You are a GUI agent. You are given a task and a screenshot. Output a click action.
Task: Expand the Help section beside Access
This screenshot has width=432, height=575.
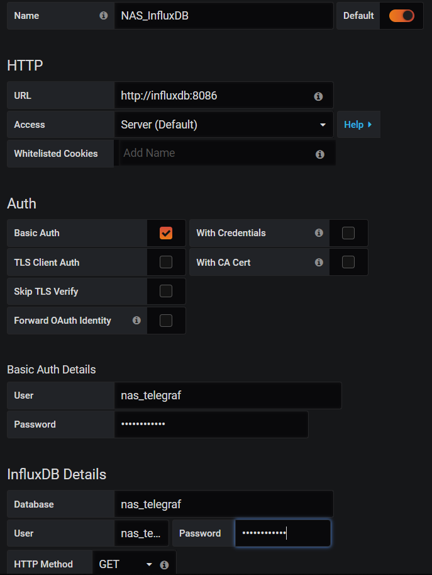pos(358,125)
